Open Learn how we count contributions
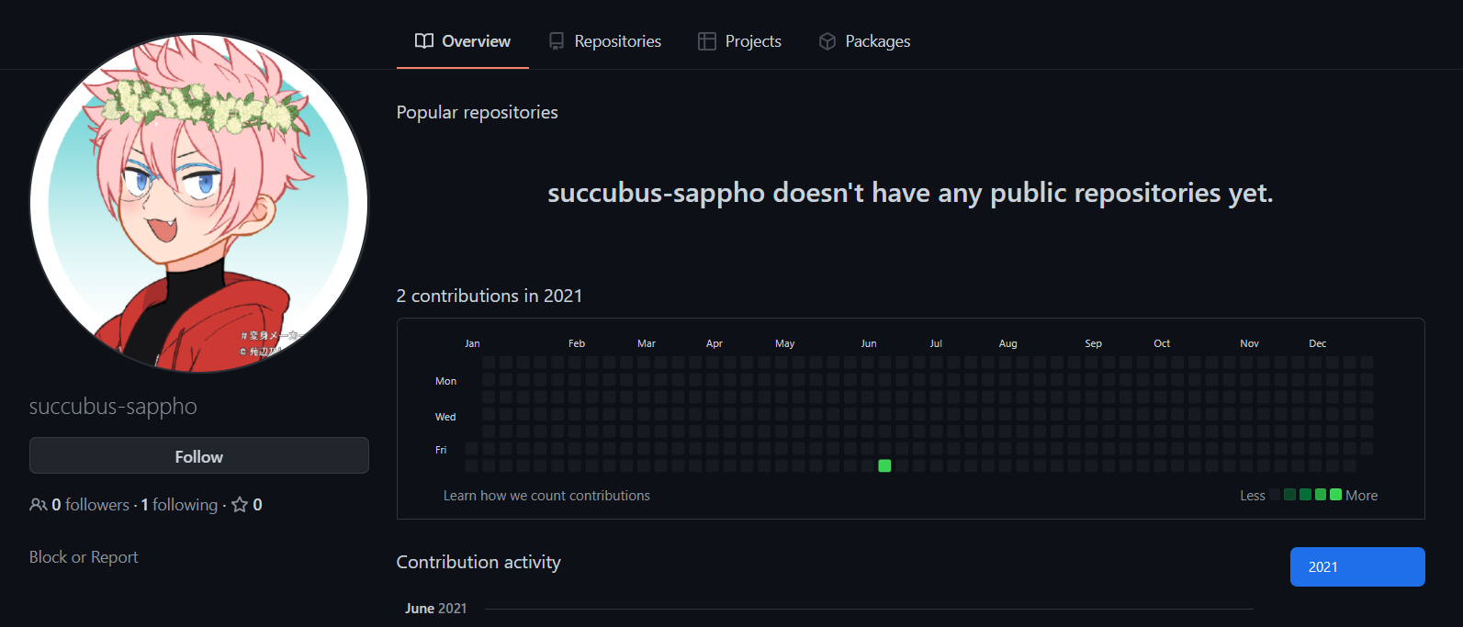The image size is (1463, 627). point(546,496)
